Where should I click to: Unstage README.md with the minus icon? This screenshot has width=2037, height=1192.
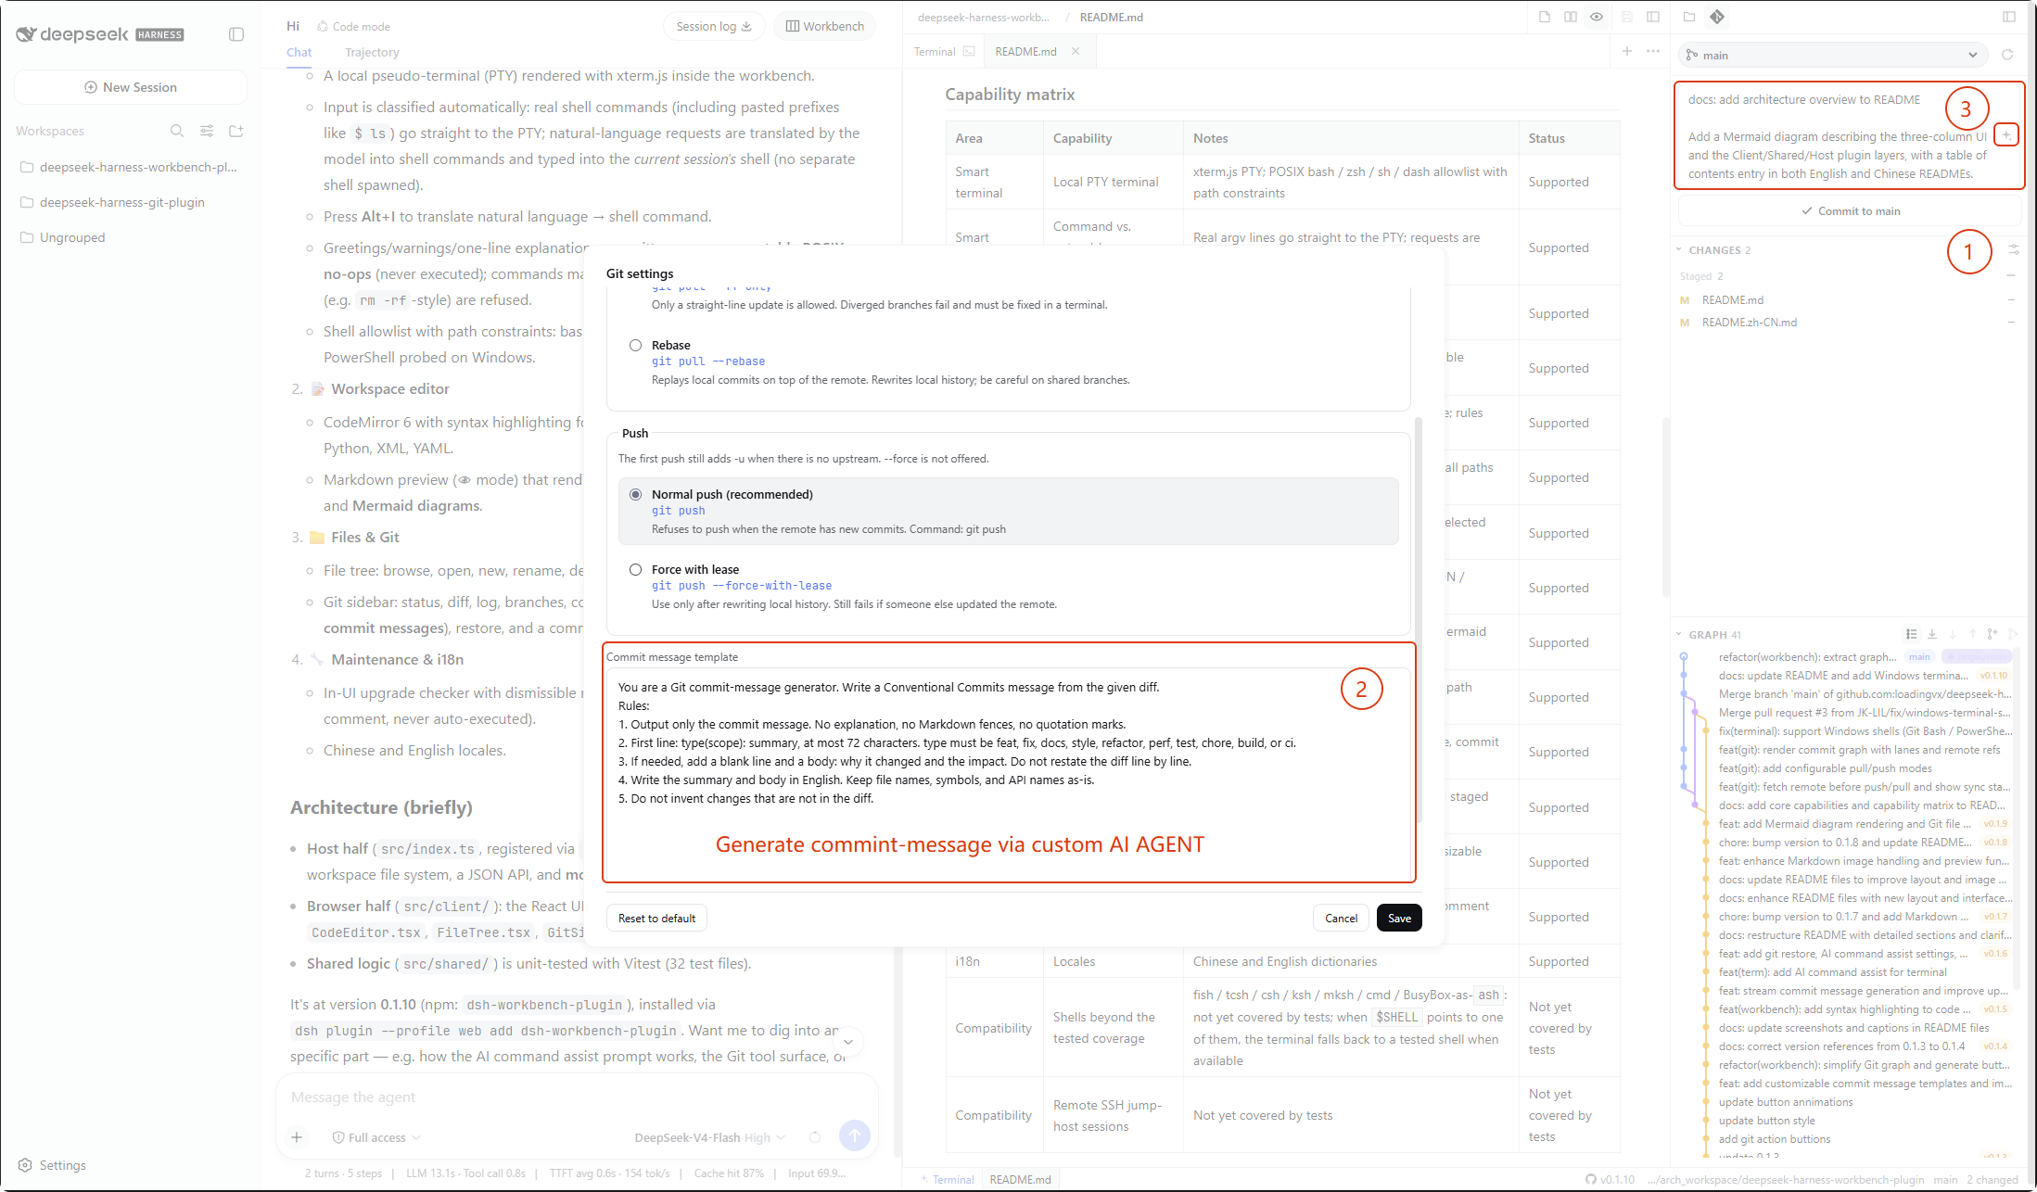point(2011,299)
